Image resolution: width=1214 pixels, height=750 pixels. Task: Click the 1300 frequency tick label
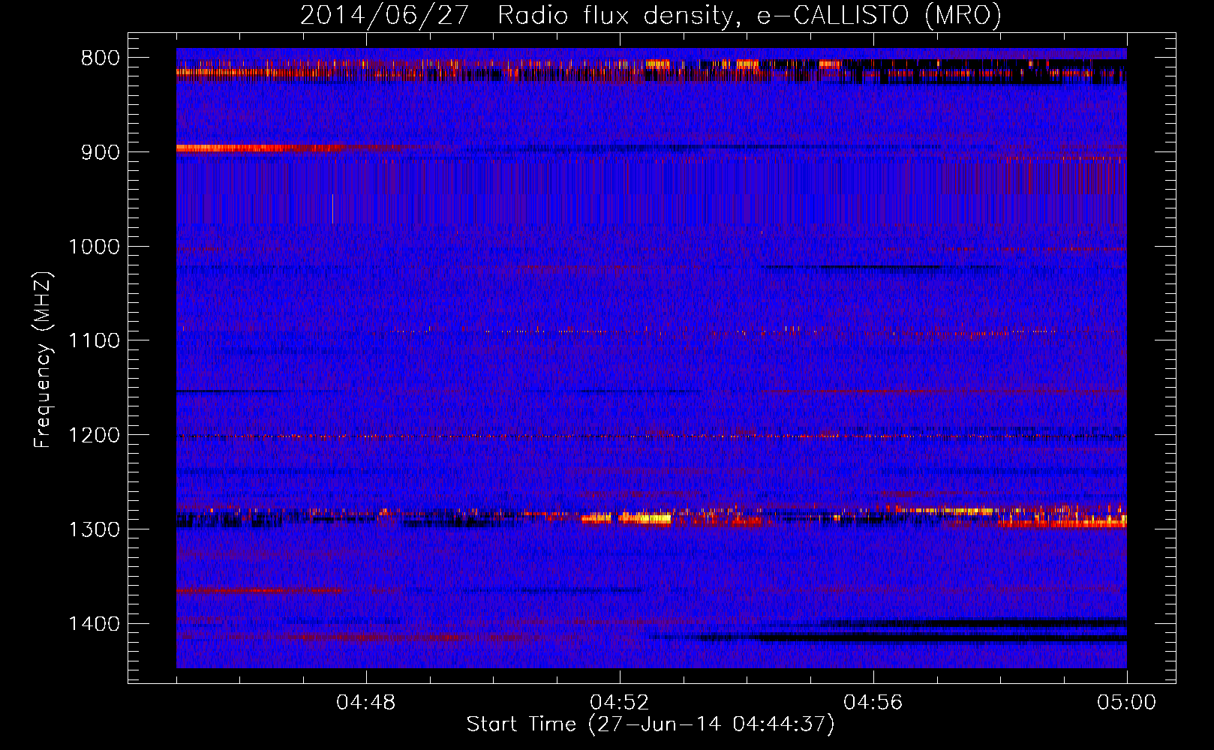pyautogui.click(x=94, y=529)
